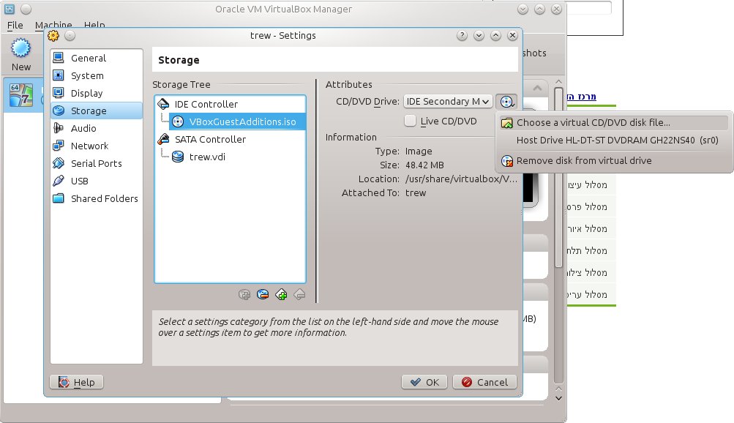
Task: Click the pin button next to Settings gear
Action: [70, 36]
